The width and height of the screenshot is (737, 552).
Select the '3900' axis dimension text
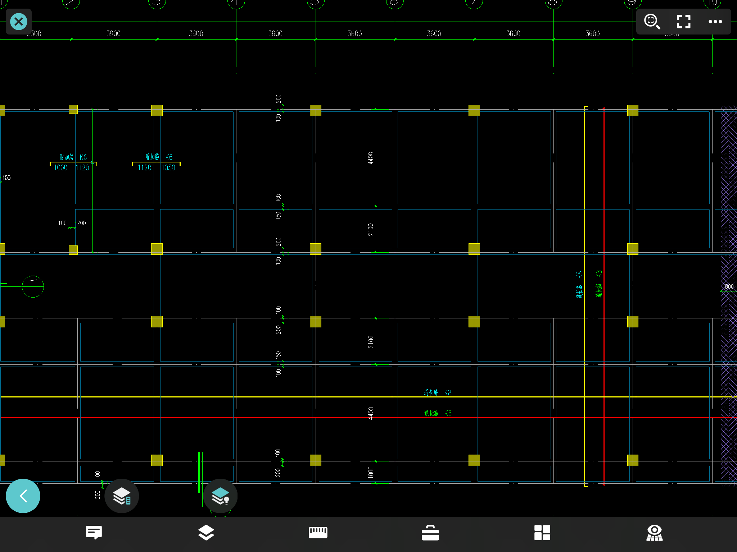[113, 33]
